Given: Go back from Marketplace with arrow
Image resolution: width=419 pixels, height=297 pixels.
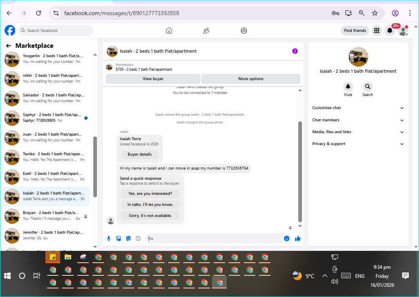Looking at the screenshot, I should click(x=9, y=46).
